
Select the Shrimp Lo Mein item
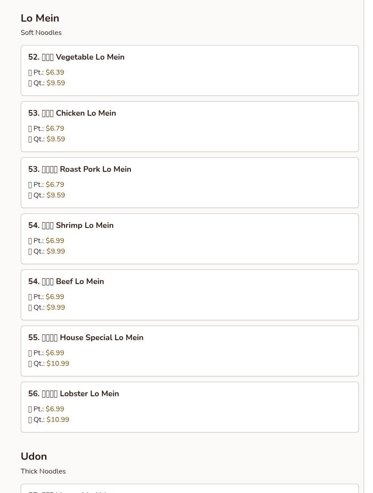coord(71,225)
